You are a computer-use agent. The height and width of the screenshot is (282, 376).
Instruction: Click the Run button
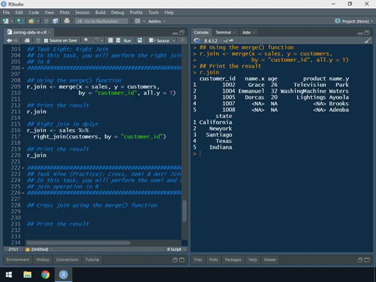coord(125,40)
